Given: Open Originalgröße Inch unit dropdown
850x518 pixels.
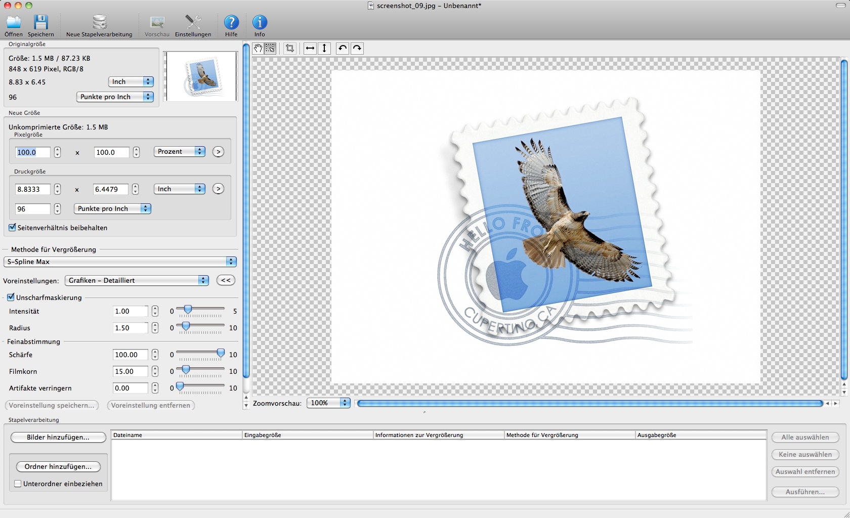Looking at the screenshot, I should [x=131, y=81].
